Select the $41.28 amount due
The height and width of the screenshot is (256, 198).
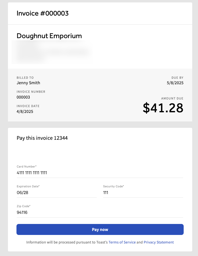point(163,108)
